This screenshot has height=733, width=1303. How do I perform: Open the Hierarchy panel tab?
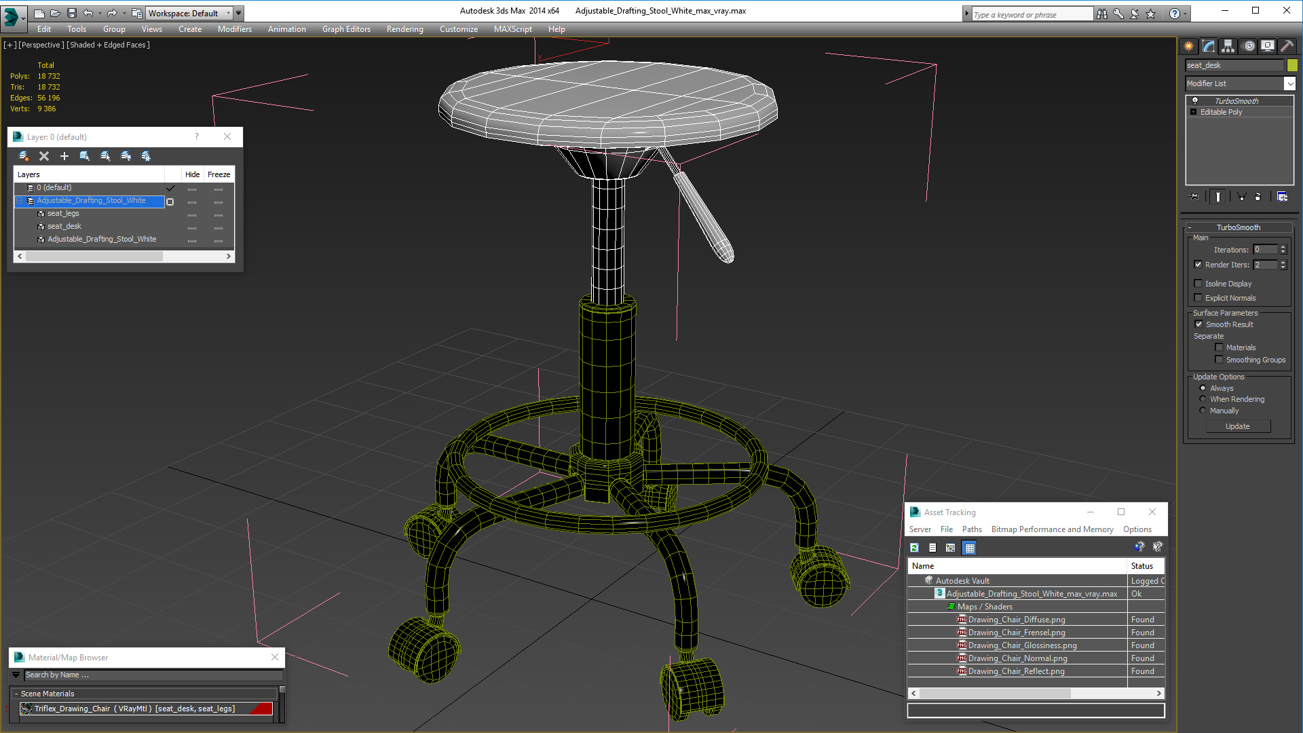1228,46
